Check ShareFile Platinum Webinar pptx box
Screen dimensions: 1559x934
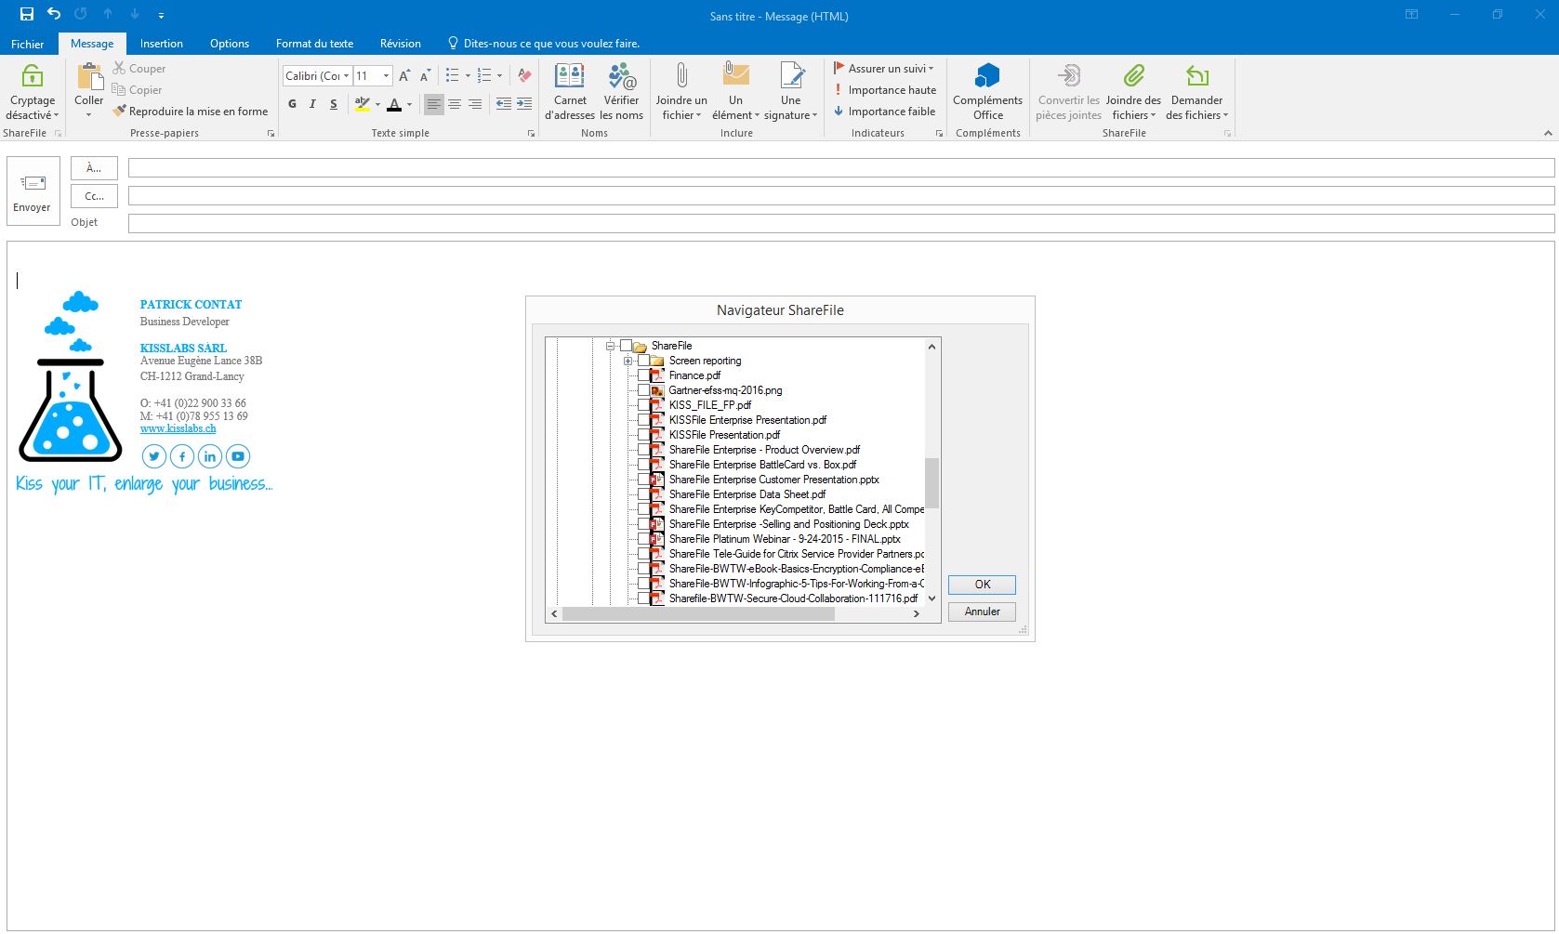click(x=643, y=539)
